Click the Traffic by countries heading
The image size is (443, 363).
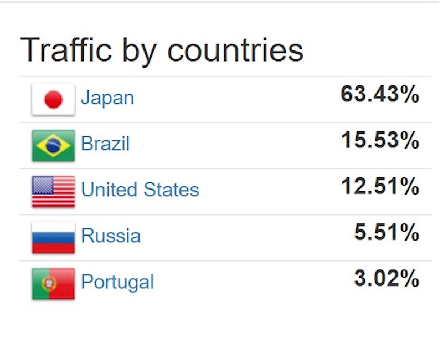162,51
